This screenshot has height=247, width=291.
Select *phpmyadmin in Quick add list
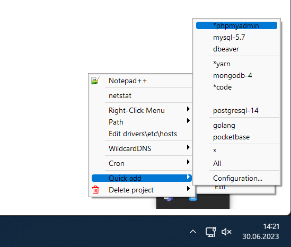pos(236,25)
